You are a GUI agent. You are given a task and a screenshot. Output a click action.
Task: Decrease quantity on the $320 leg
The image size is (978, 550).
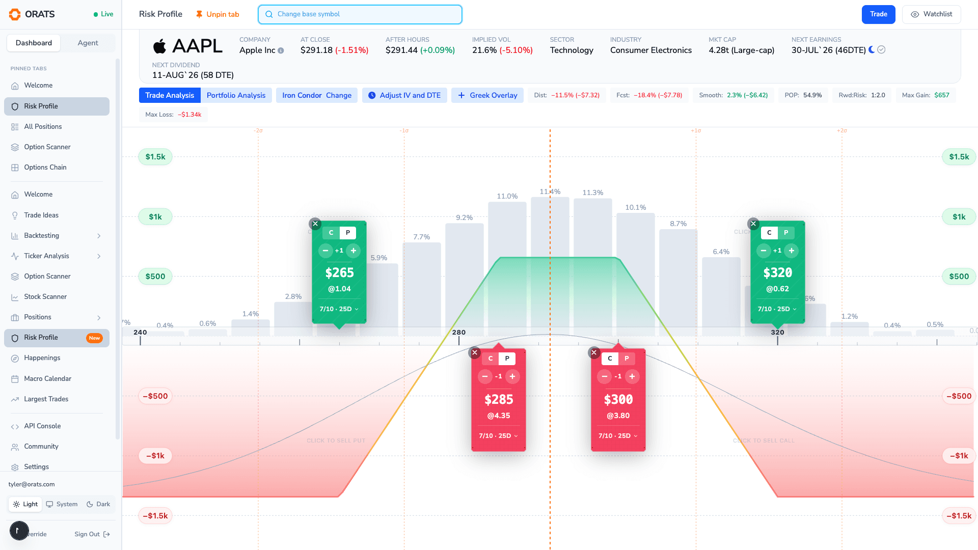(764, 251)
